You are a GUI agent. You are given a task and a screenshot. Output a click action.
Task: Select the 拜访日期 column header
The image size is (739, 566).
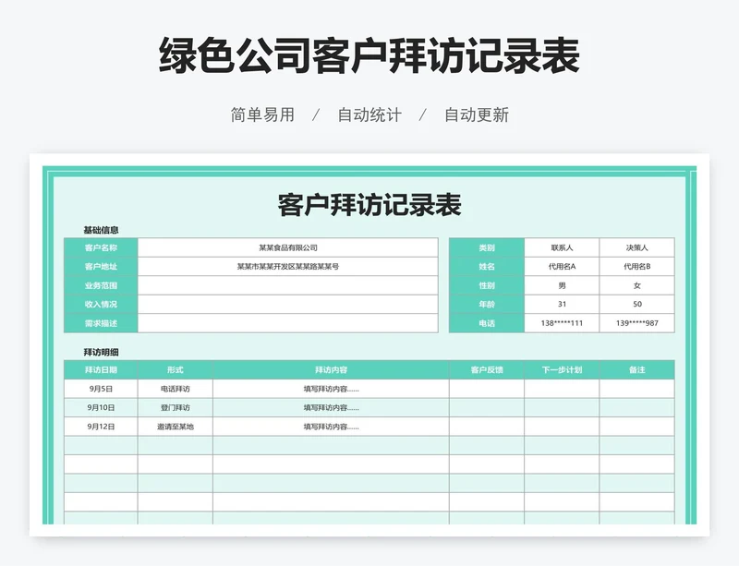pos(101,370)
